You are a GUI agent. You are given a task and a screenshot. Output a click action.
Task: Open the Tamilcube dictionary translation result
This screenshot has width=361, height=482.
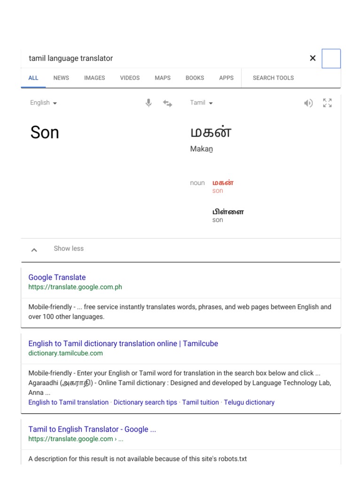click(x=123, y=344)
